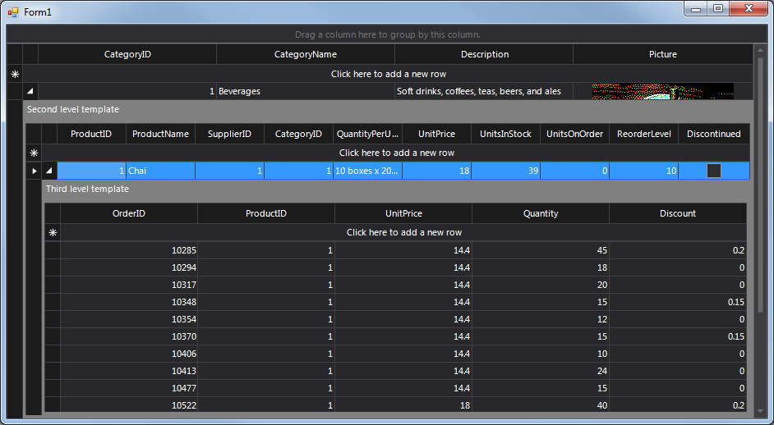The width and height of the screenshot is (774, 425).
Task: Click 'Click here to add a new row' in category grid
Action: [388, 74]
